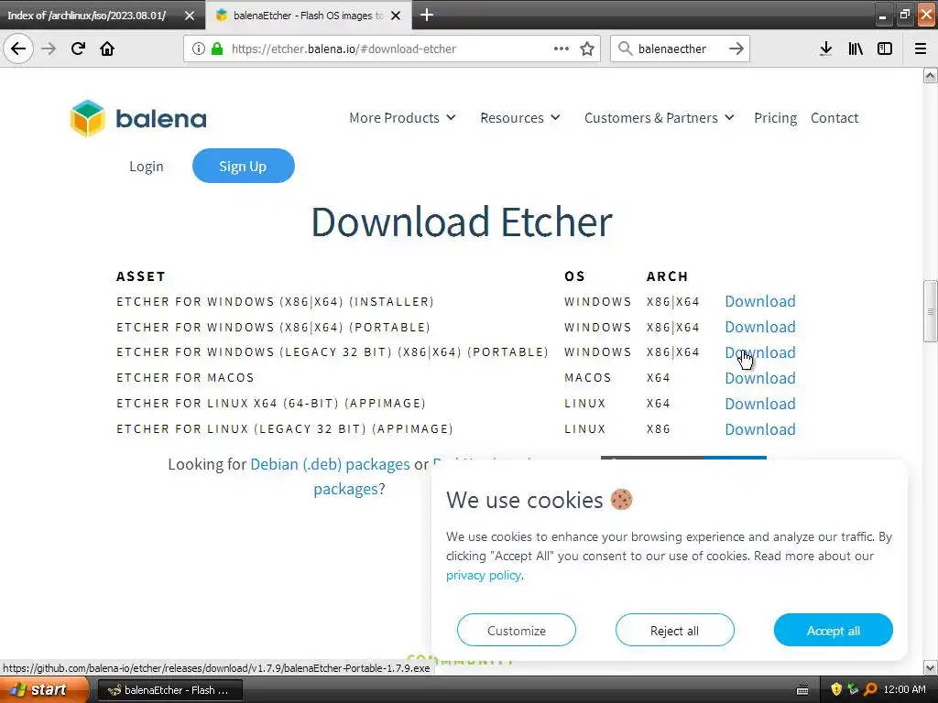Open the Firefox hamburger menu
Screen dimensions: 938x703
pos(920,49)
